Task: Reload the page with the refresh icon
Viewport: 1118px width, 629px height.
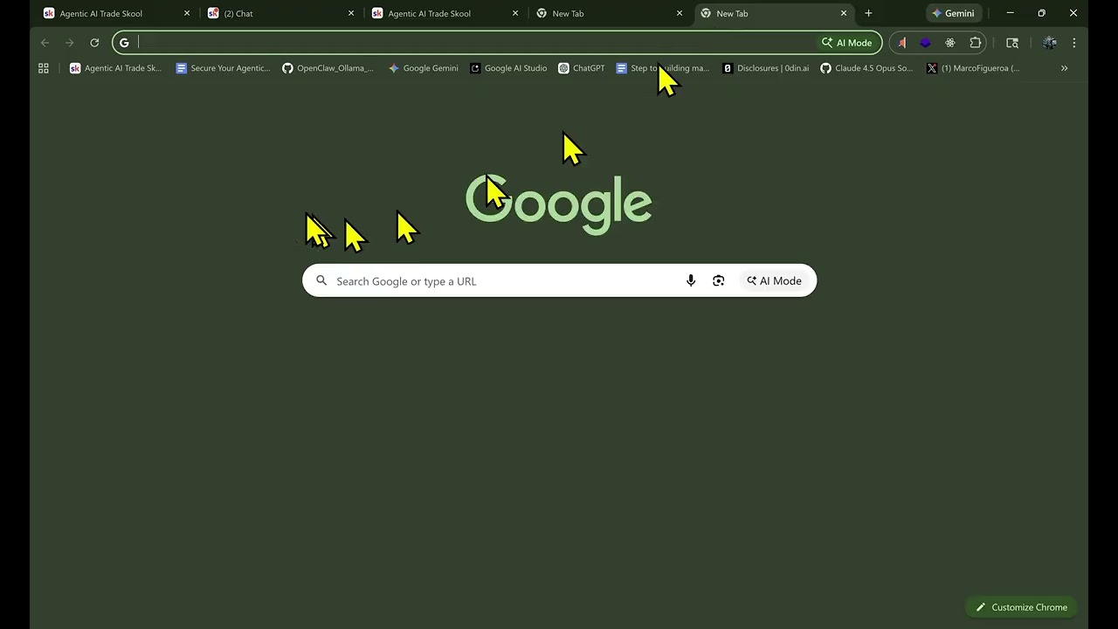Action: (94, 43)
